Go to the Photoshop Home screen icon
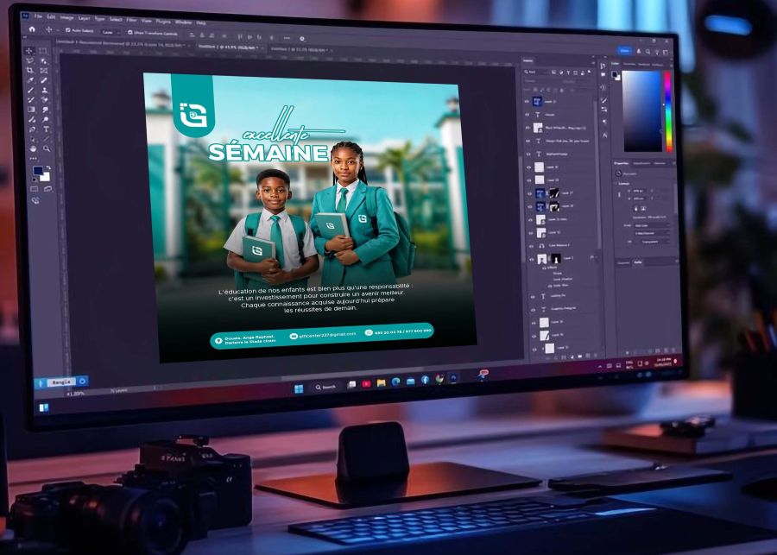The height and width of the screenshot is (555, 777). click(32, 29)
